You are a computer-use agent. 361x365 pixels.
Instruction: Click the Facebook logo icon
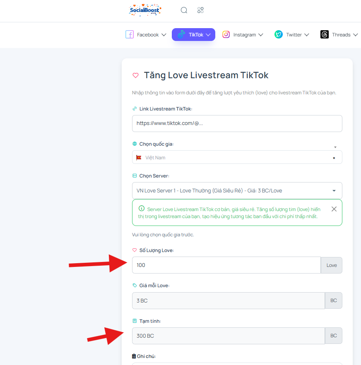(130, 34)
